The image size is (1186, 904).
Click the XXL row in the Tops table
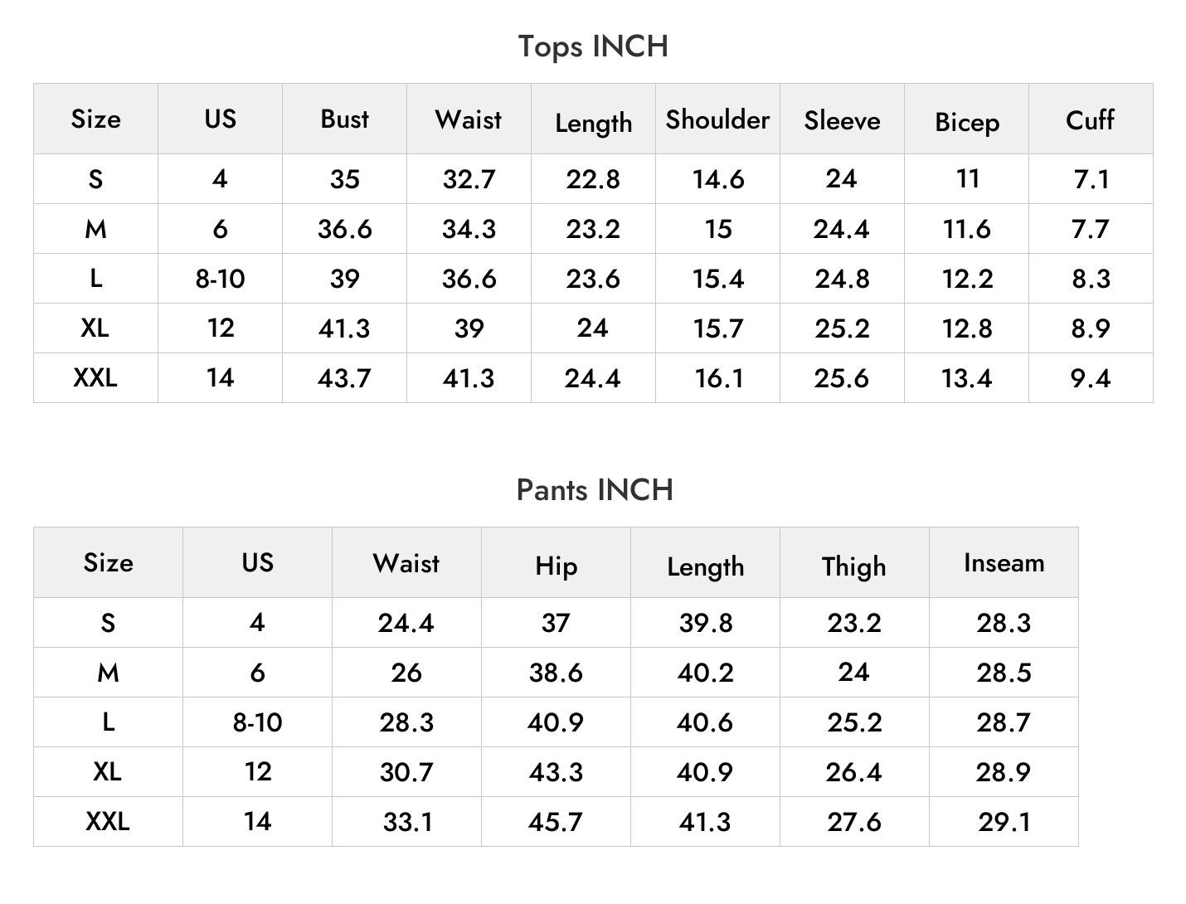pos(593,378)
